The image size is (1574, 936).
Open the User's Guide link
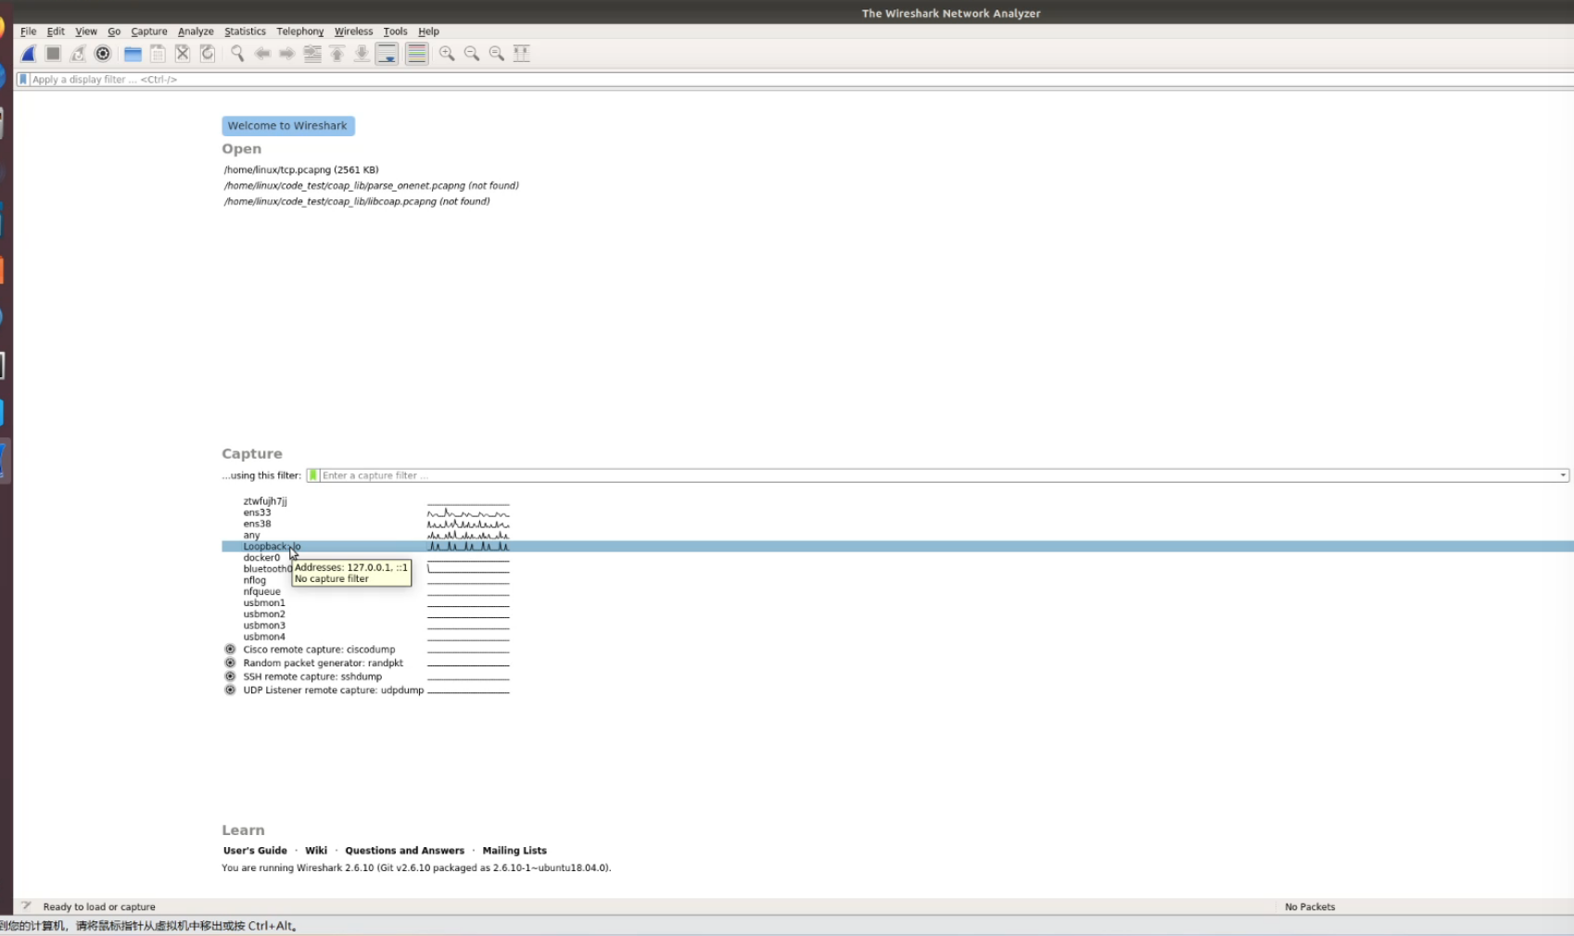coord(255,851)
